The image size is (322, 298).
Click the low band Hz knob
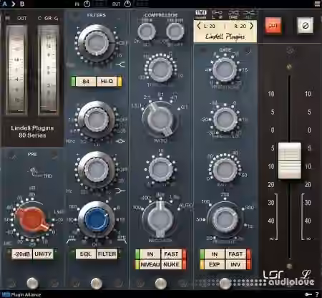tap(97, 169)
